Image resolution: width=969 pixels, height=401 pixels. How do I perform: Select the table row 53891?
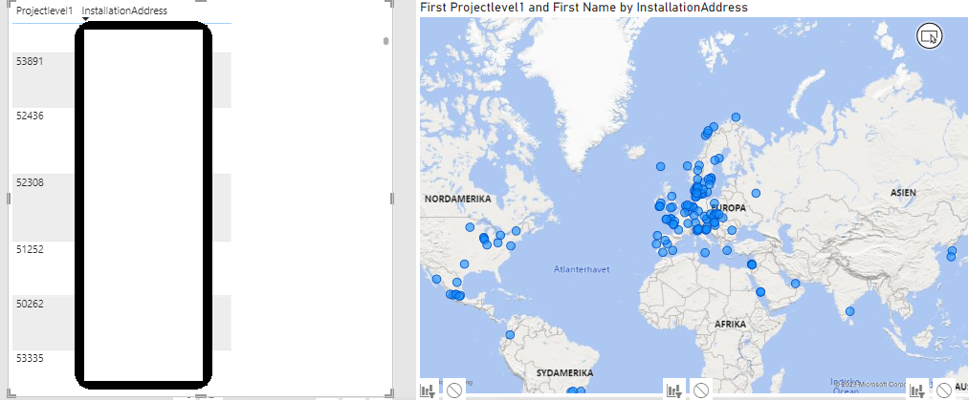click(x=121, y=80)
